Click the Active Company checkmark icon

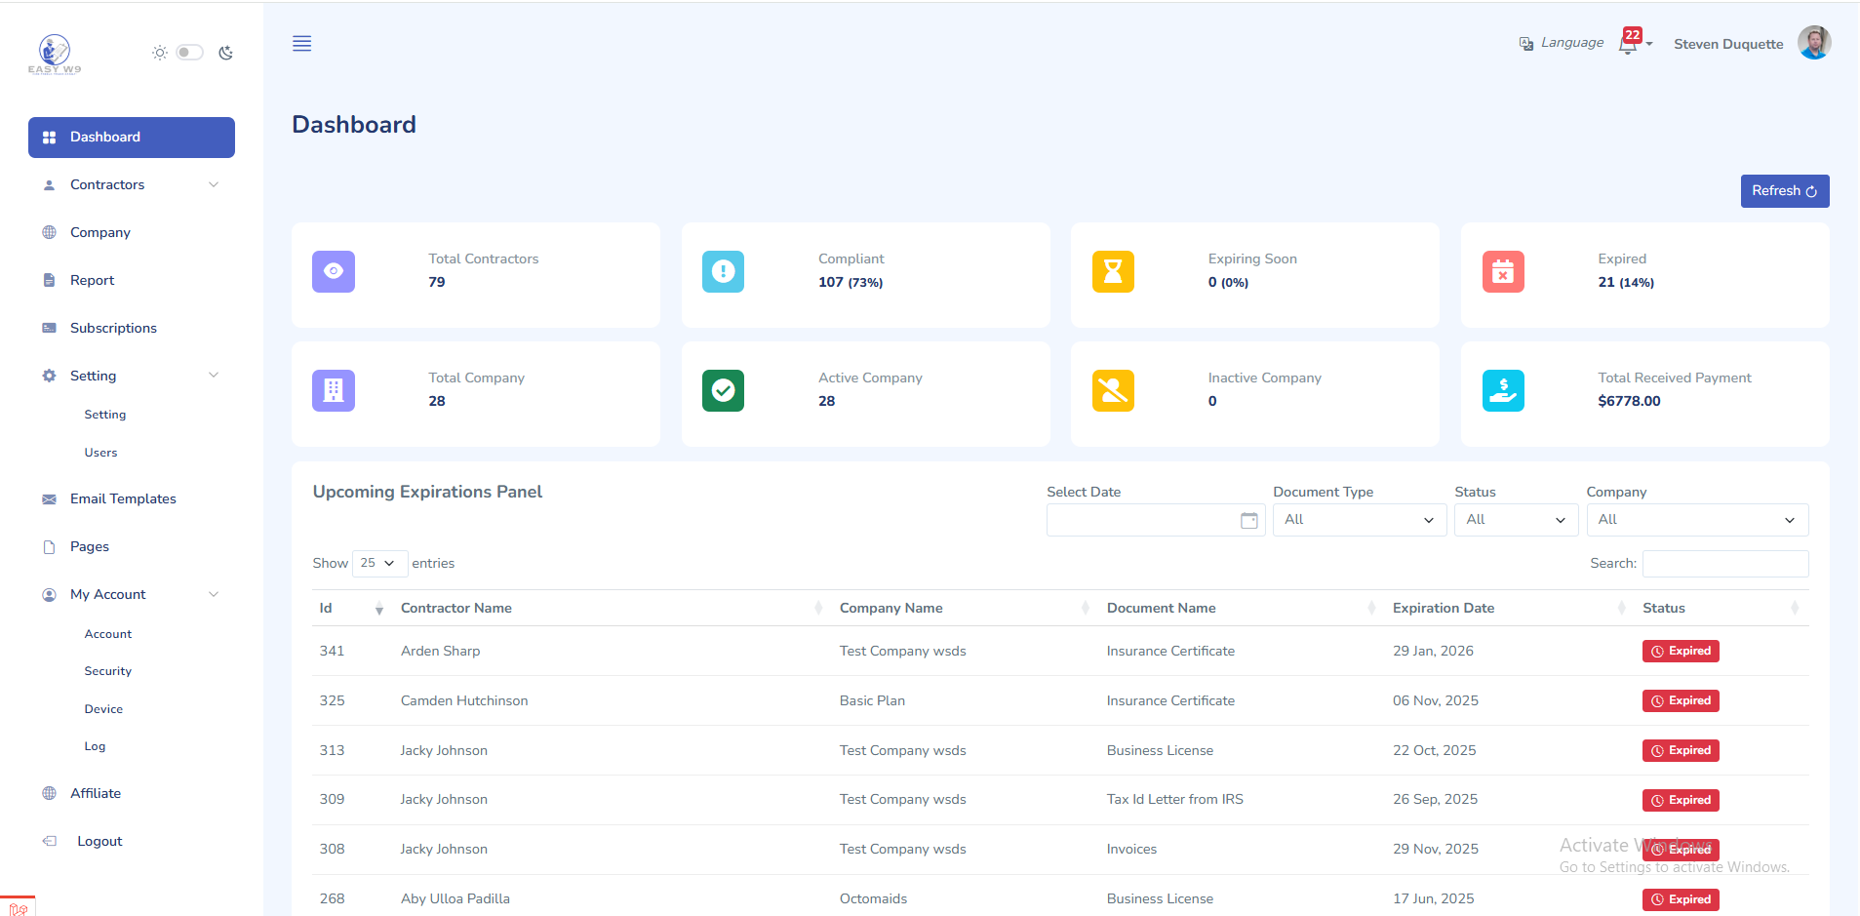point(723,391)
